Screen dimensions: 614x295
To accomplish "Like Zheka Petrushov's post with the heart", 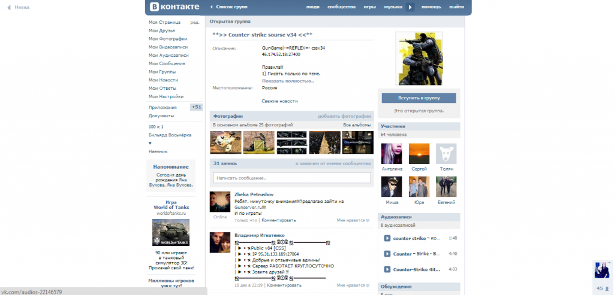I will (x=368, y=220).
